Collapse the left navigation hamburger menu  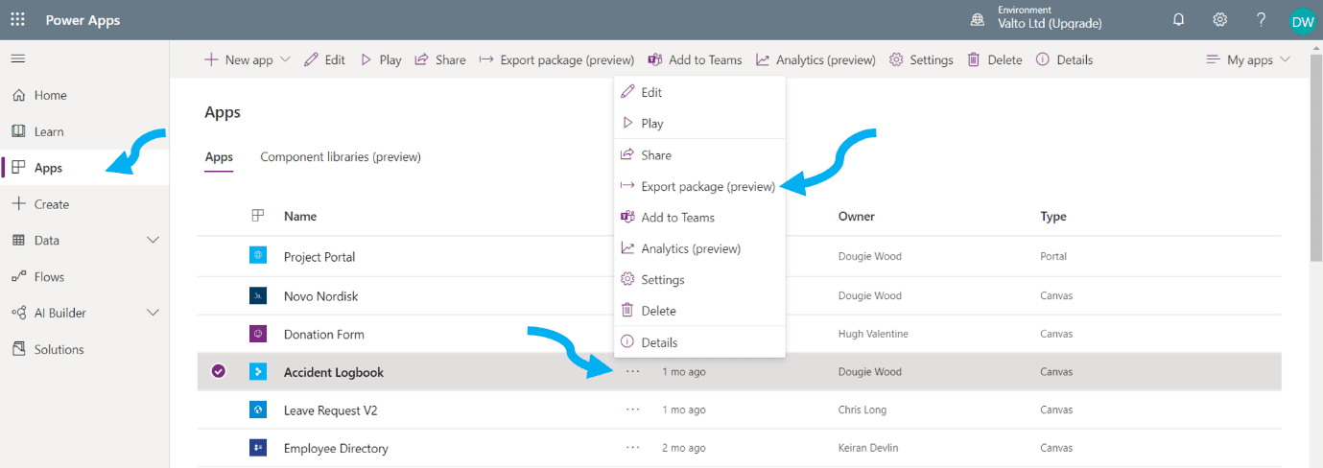click(x=17, y=59)
